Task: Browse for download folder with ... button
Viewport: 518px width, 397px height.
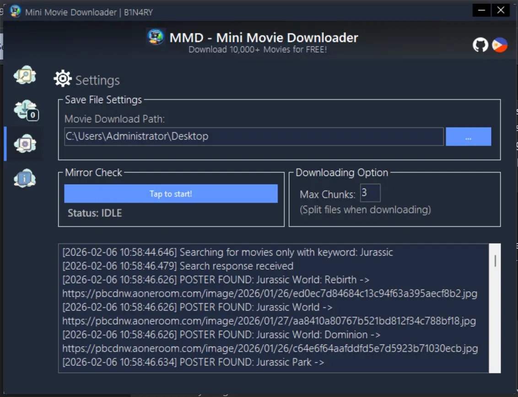Action: click(x=468, y=136)
